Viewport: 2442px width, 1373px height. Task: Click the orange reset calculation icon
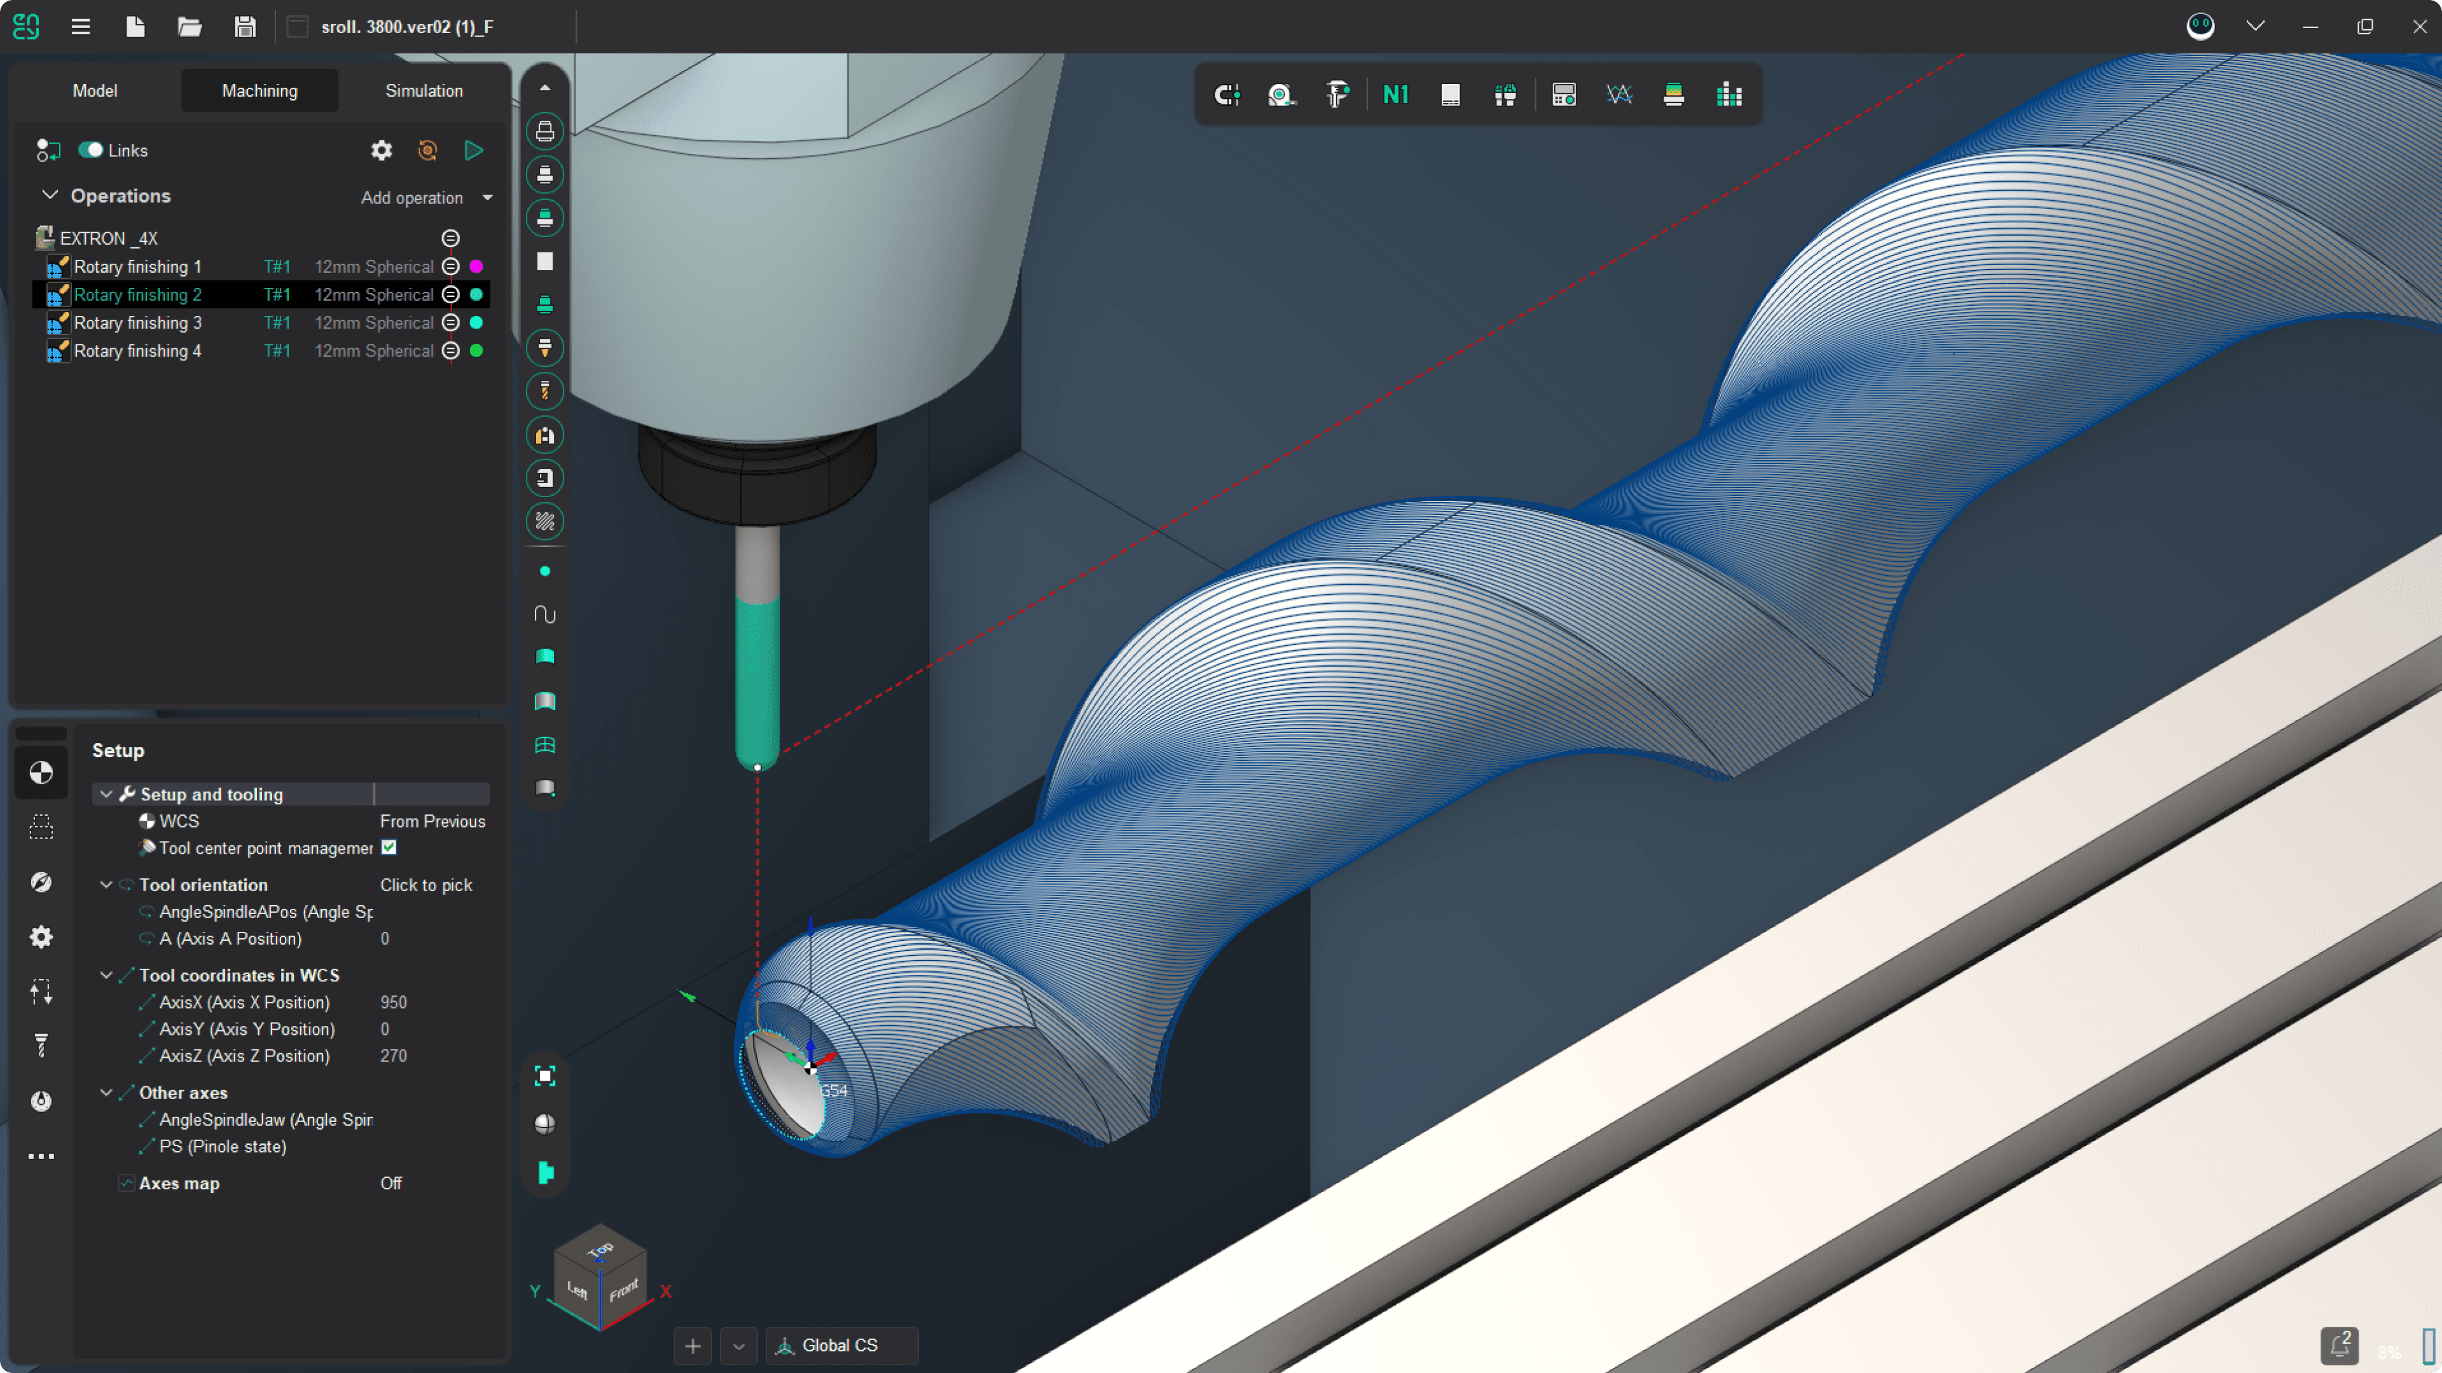(427, 151)
